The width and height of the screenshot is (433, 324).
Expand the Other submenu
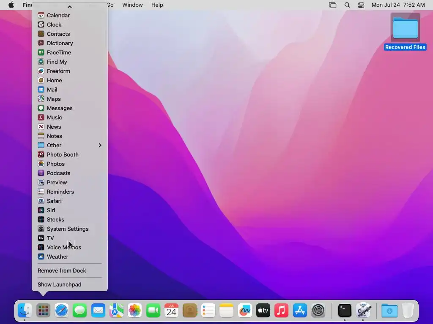pyautogui.click(x=70, y=145)
